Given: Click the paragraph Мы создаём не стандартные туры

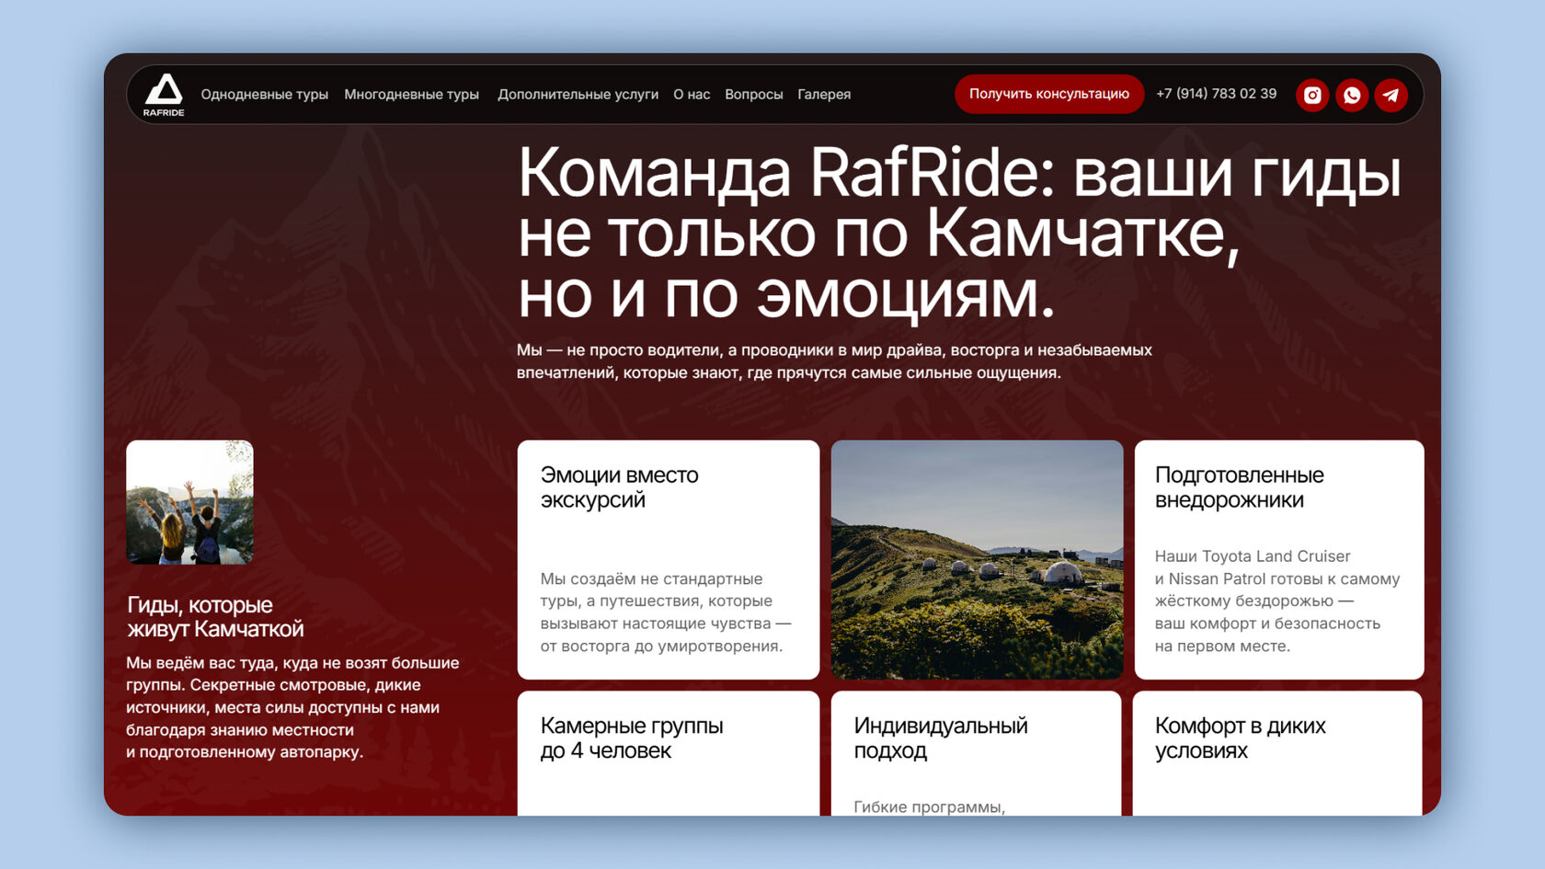Looking at the screenshot, I should click(666, 612).
